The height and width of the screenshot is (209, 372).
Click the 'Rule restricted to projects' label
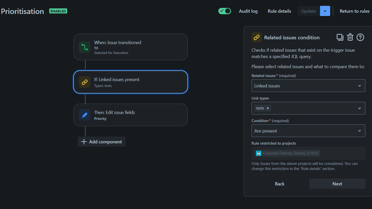(x=274, y=143)
